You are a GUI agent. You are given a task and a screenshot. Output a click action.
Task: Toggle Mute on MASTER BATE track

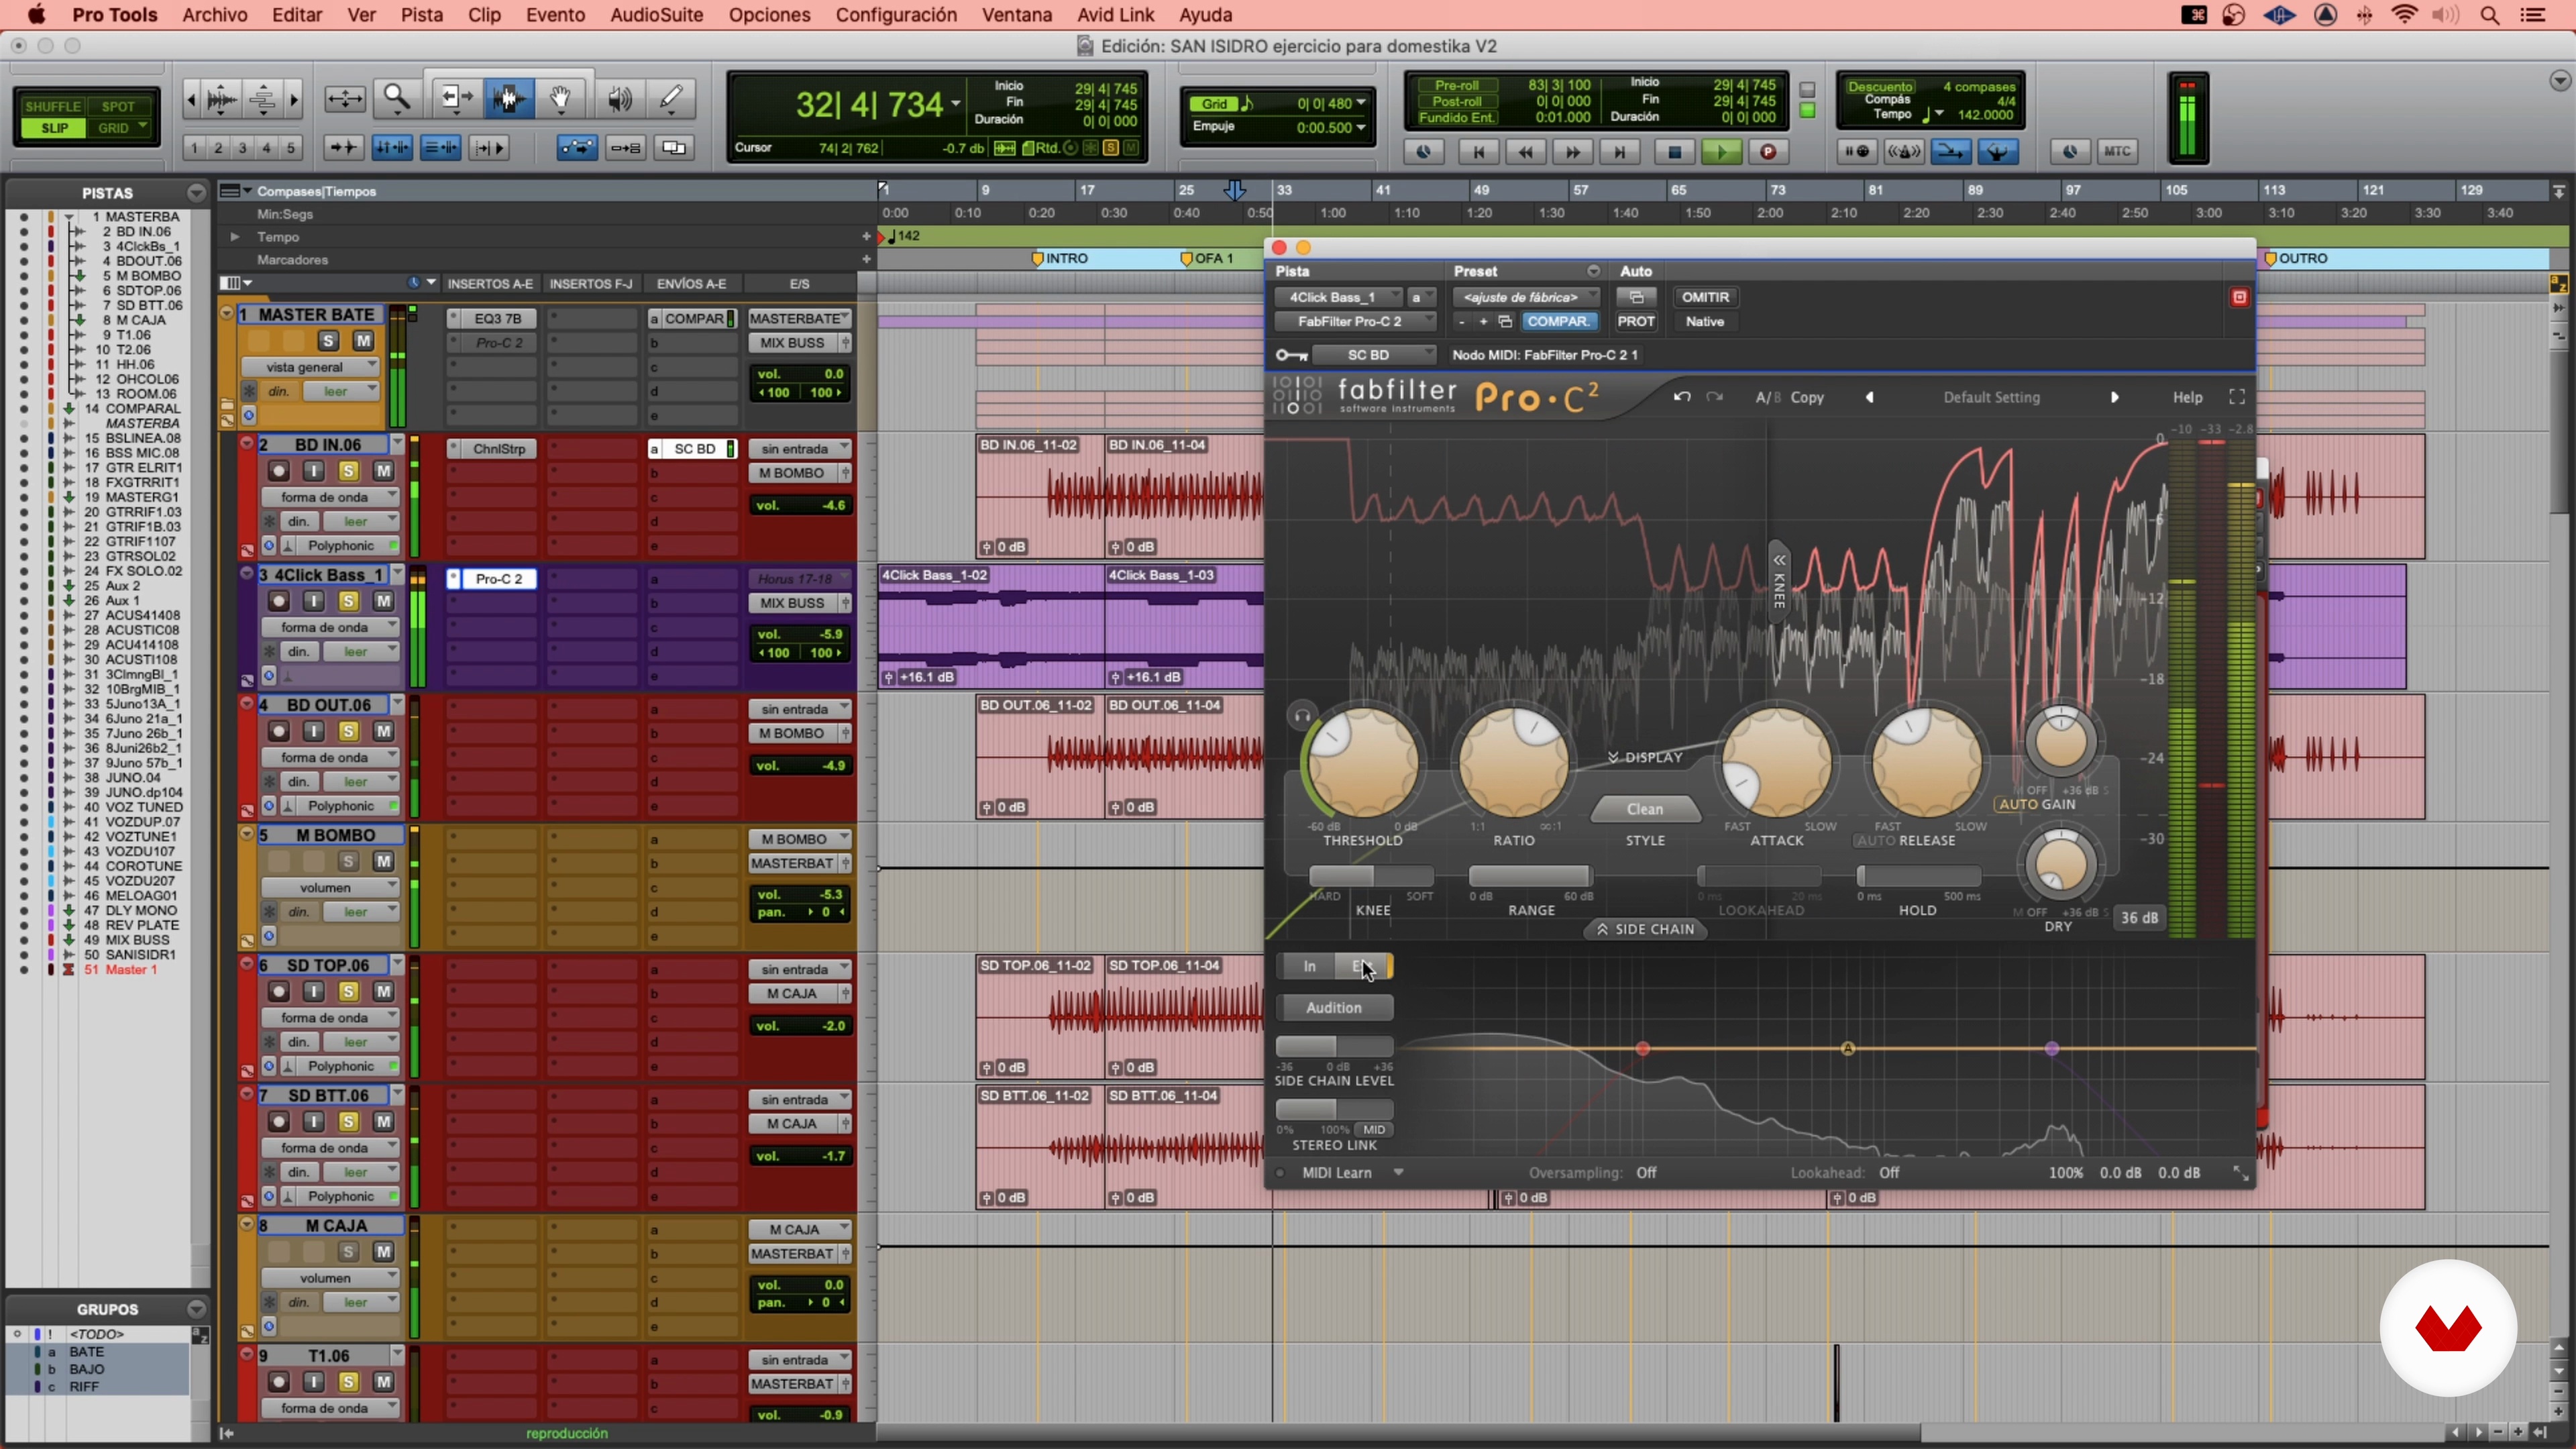[363, 341]
